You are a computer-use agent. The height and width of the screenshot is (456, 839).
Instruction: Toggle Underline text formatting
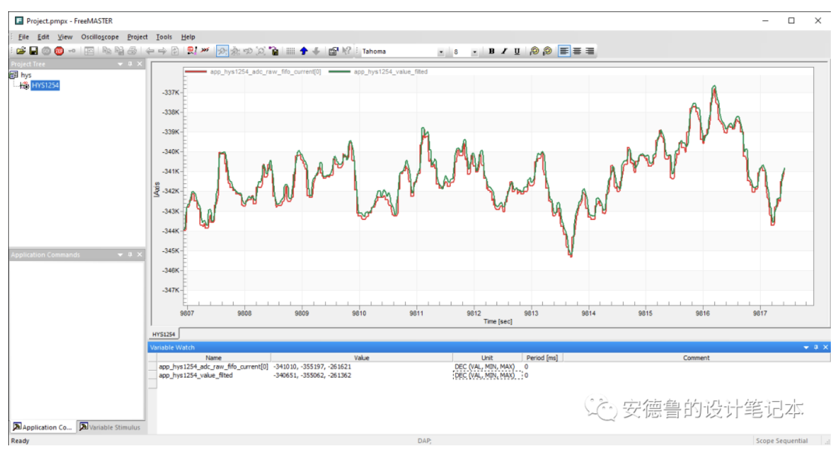pyautogui.click(x=517, y=51)
